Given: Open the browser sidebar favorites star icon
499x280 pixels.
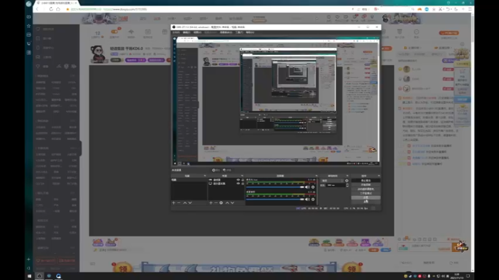Looking at the screenshot, I should (x=29, y=26).
